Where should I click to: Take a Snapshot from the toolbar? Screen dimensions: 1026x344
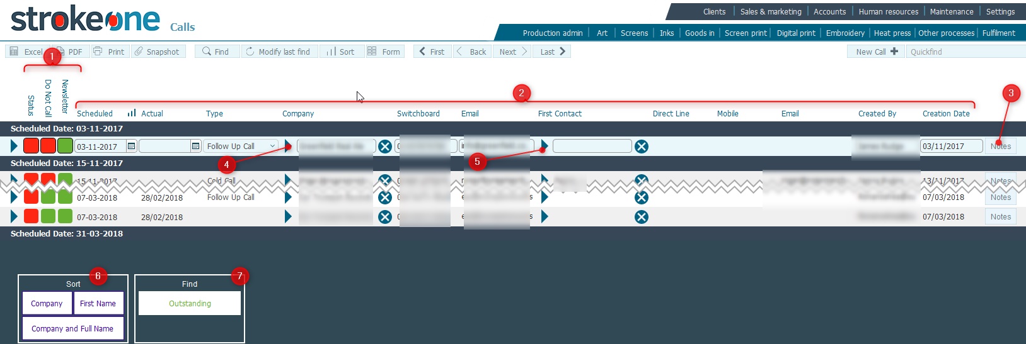point(139,52)
